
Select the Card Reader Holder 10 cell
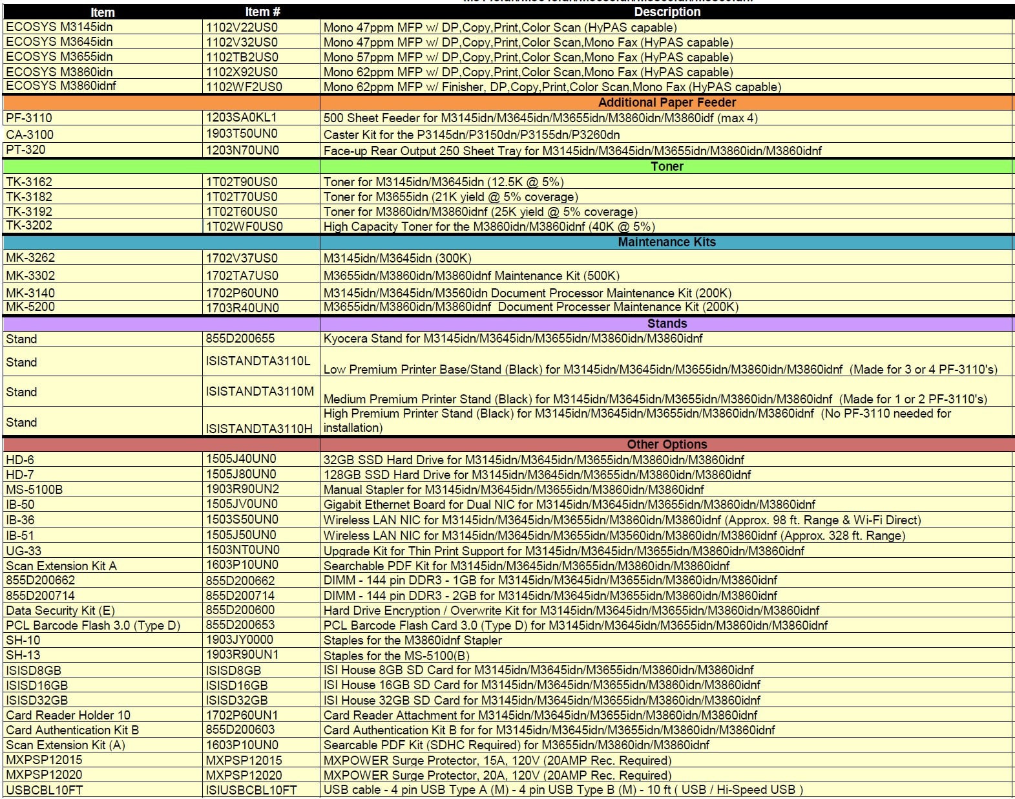tap(68, 715)
